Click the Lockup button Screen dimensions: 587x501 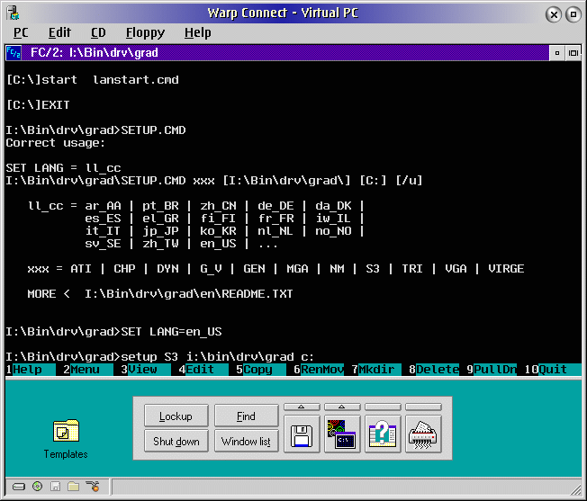[176, 416]
